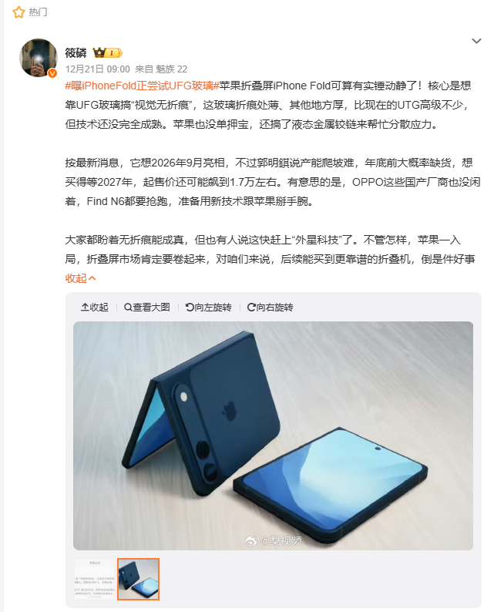Open the 魅族 22 source link

point(171,69)
